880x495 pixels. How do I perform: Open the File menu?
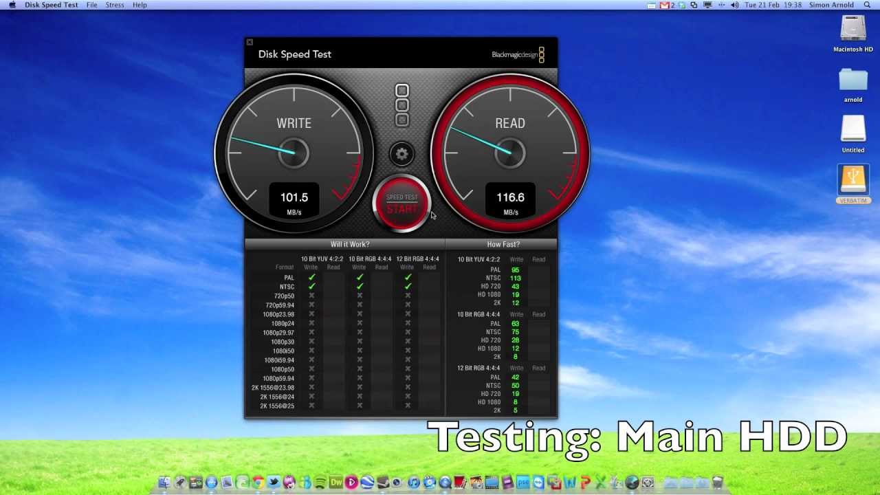tap(91, 5)
